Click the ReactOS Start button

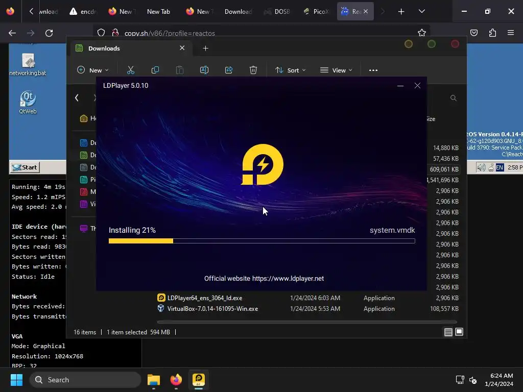point(25,167)
